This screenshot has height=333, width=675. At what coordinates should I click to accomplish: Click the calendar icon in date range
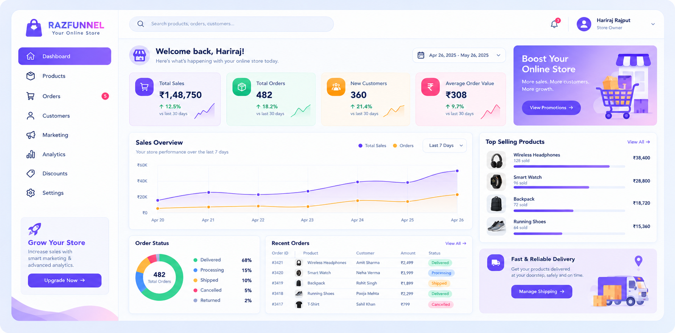point(421,55)
